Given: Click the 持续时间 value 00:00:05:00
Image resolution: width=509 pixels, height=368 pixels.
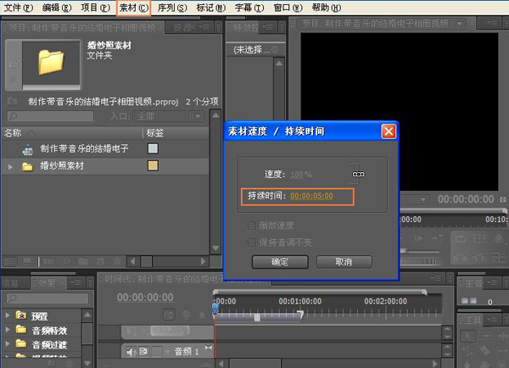Looking at the screenshot, I should click(311, 196).
